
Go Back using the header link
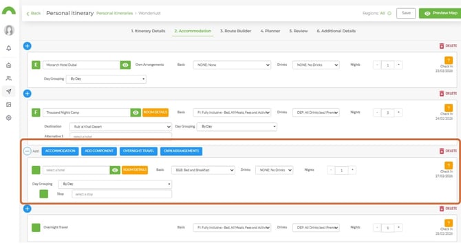point(34,14)
